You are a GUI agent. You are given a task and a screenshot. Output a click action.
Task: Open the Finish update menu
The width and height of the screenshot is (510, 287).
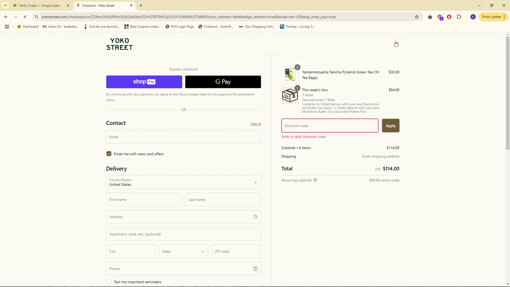(493, 17)
